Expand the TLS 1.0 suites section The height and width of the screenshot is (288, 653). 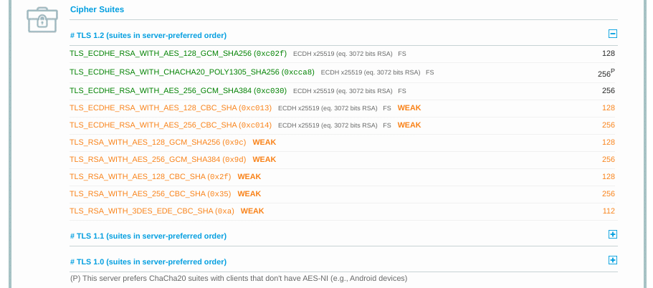point(612,260)
